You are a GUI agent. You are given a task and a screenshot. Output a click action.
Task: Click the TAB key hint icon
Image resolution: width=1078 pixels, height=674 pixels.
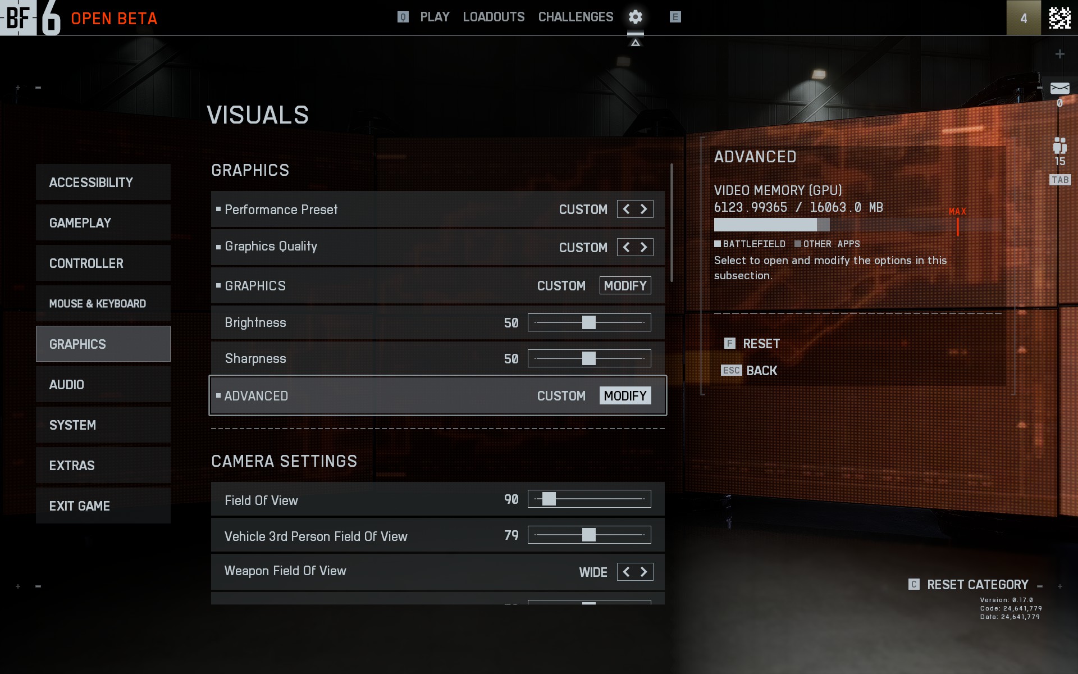click(x=1060, y=180)
